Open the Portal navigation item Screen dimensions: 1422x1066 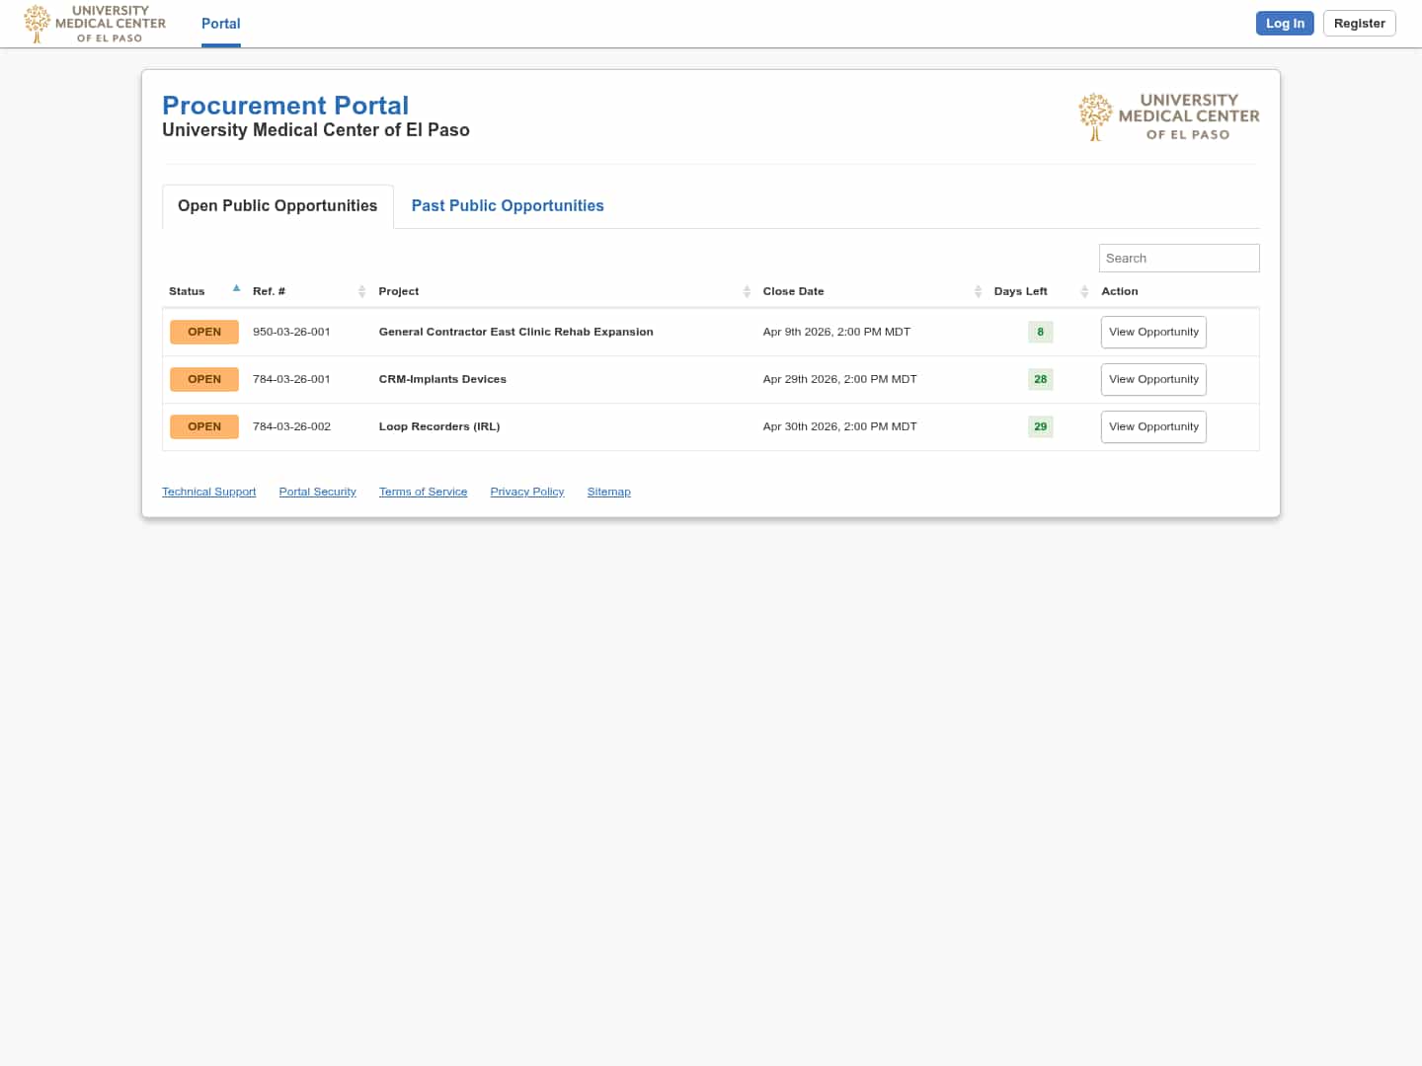tap(220, 24)
